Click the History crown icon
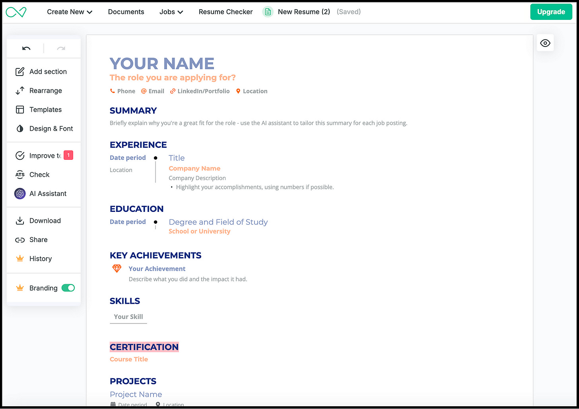Viewport: 579px width, 409px height. click(x=20, y=259)
